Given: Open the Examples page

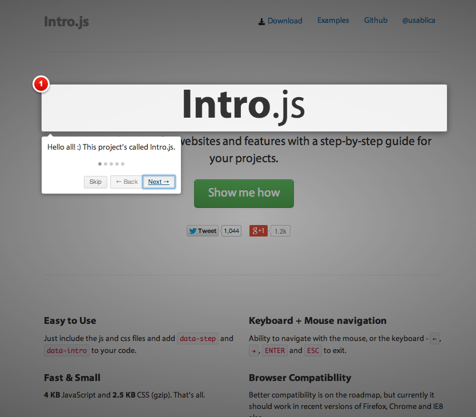Looking at the screenshot, I should point(333,20).
